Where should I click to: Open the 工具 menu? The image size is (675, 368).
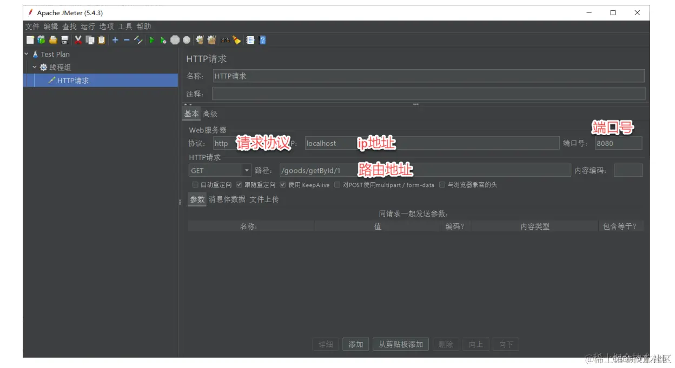125,26
